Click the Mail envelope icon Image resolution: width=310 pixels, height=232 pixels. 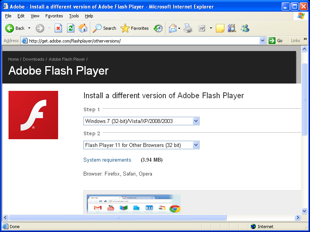(x=172, y=28)
